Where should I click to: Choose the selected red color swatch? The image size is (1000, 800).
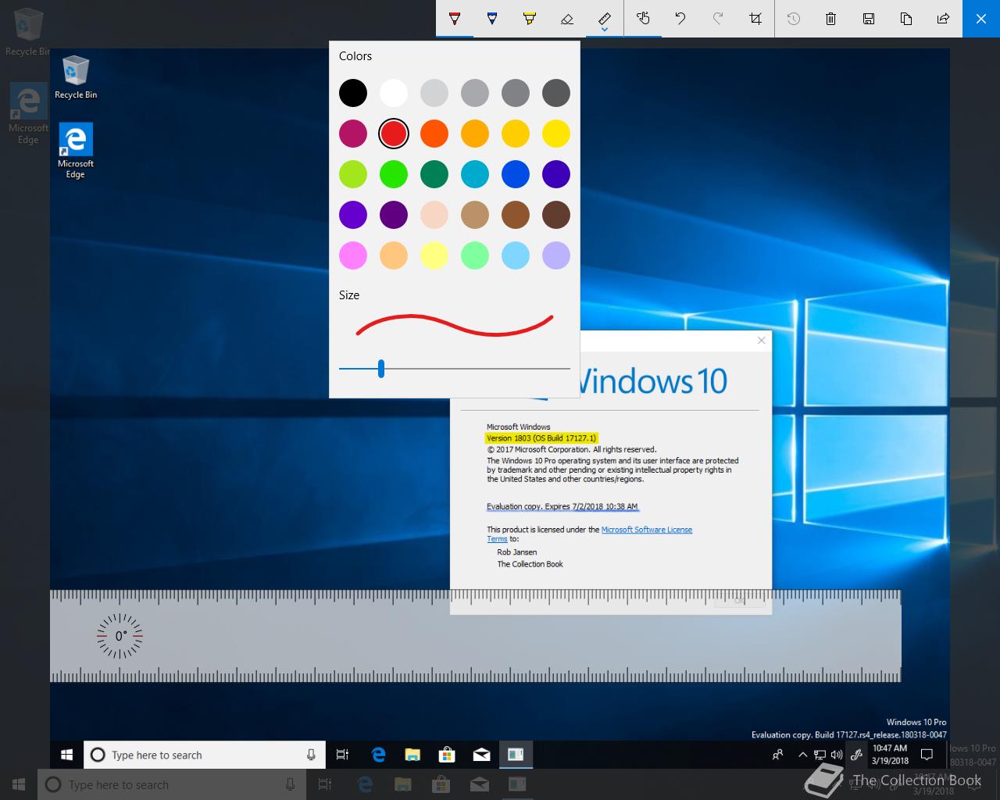coord(394,134)
